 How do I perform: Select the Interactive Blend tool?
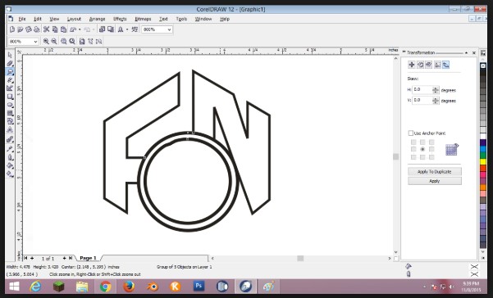click(x=10, y=139)
